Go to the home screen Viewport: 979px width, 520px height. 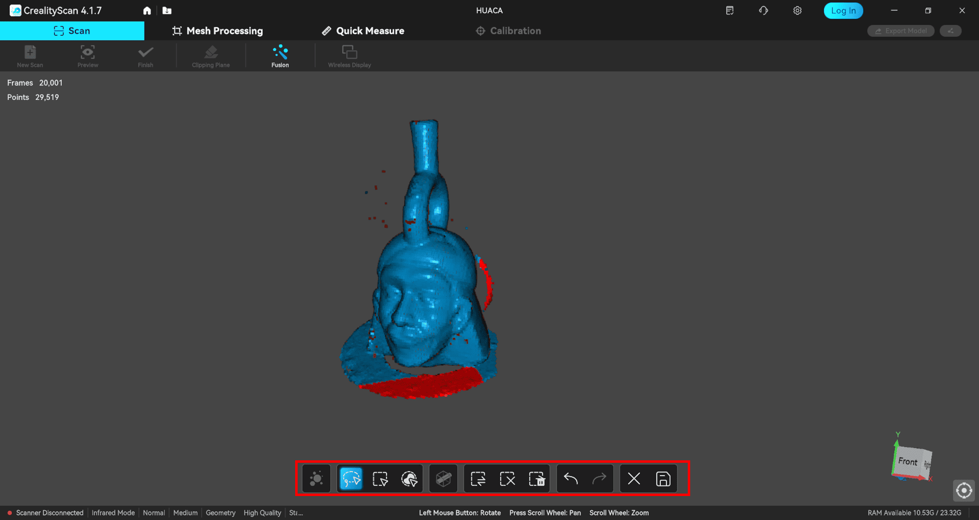pos(147,10)
